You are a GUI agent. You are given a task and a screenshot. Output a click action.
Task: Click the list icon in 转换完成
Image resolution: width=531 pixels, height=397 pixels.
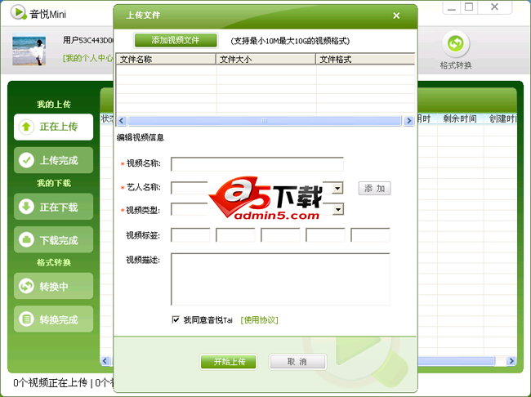coord(26,319)
